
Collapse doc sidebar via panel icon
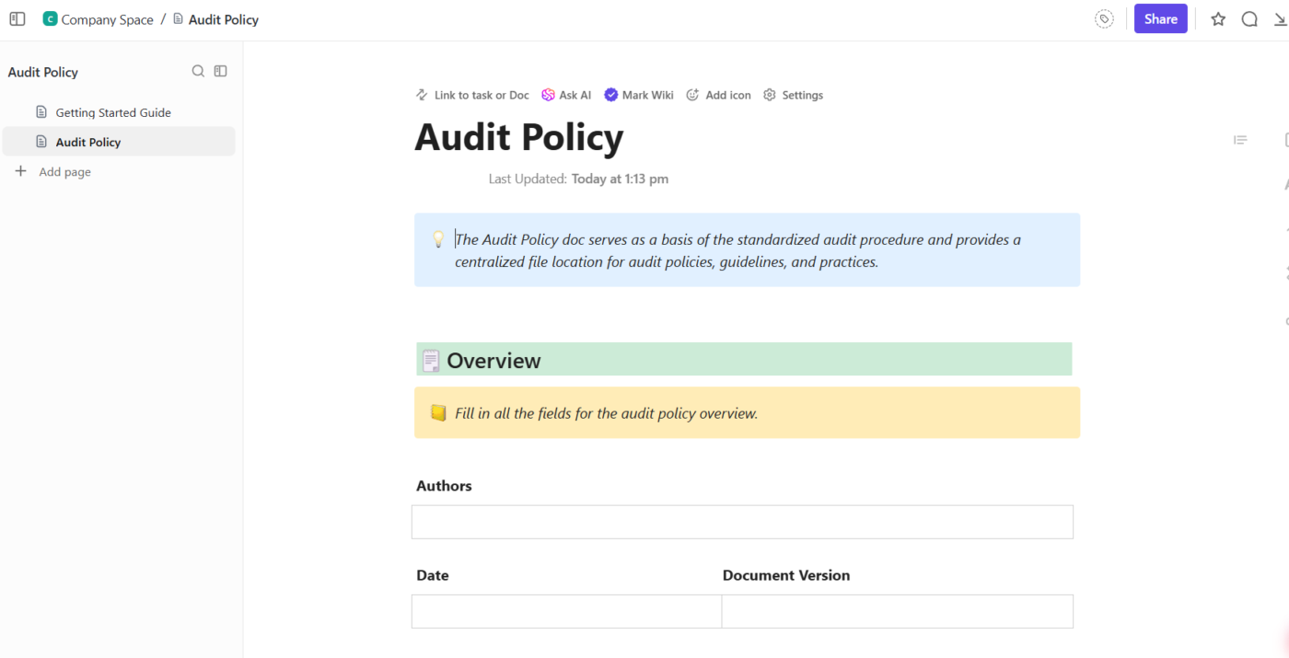click(220, 71)
